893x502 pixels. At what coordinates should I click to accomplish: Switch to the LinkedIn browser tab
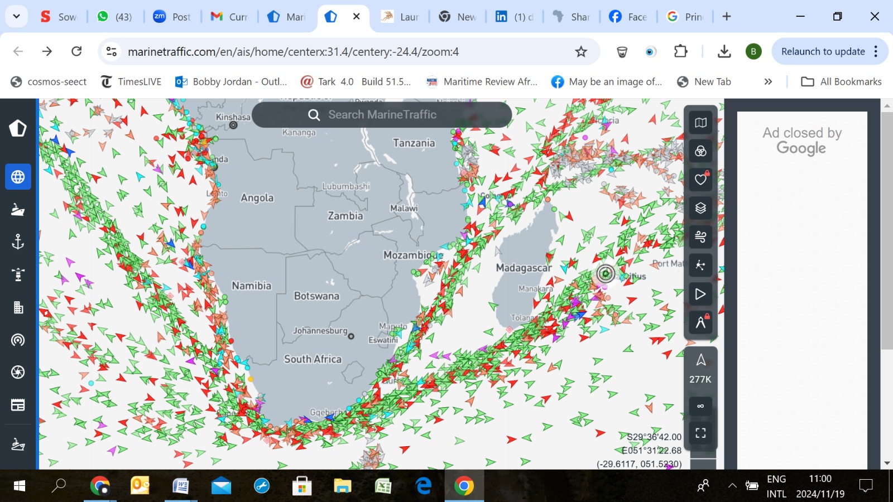514,17
